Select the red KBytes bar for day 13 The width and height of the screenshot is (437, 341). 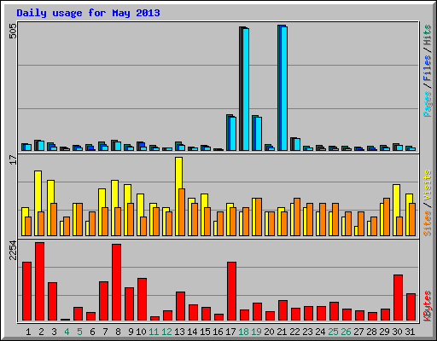click(x=180, y=306)
